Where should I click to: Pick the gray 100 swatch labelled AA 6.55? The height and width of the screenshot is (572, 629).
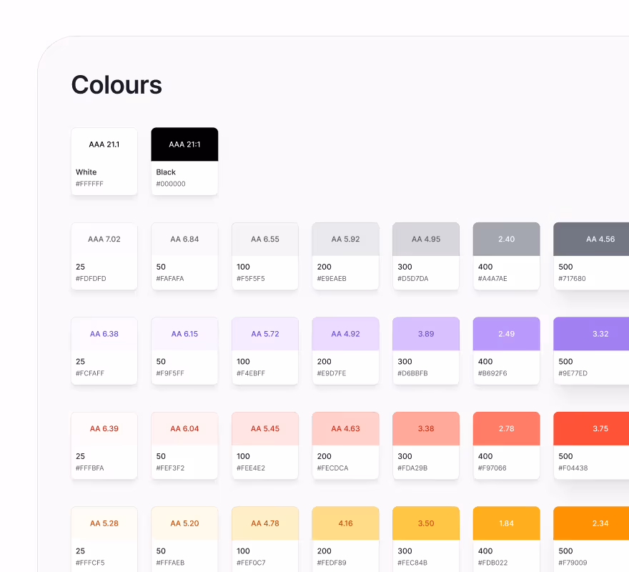[x=265, y=256]
